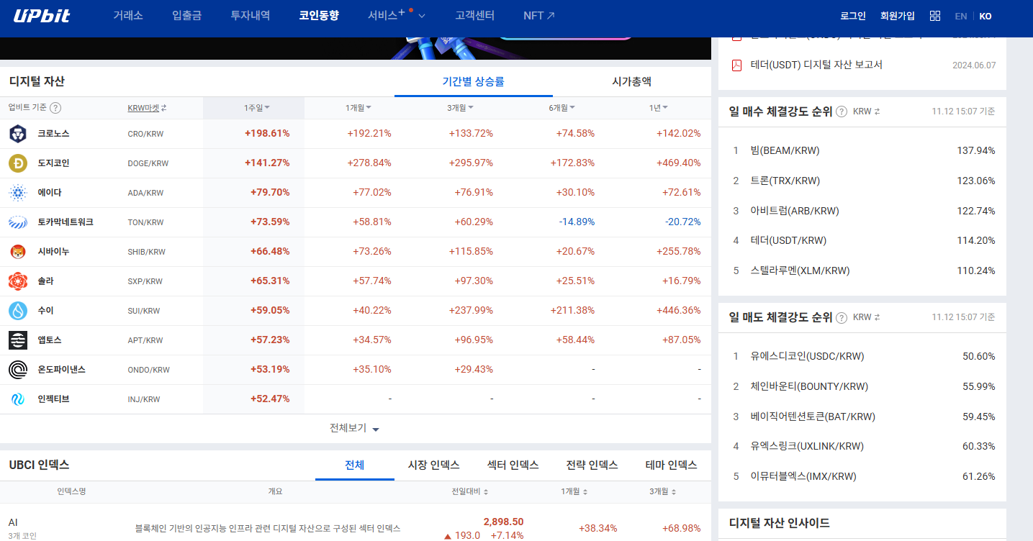Open 테더(USDT/KRW) in buy ranking
Screen dimensions: 1033x541
[x=788, y=240]
